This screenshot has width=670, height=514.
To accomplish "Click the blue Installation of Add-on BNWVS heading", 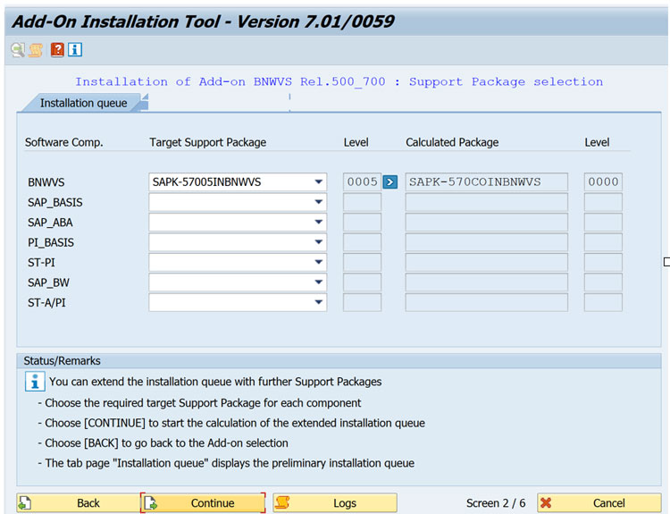I will click(339, 81).
